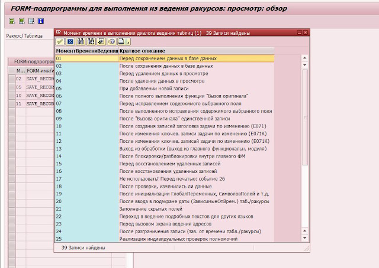Select row После блокировки/разблокировки внутри главного ФМ
This screenshot has width=379, height=268.
point(165,156)
